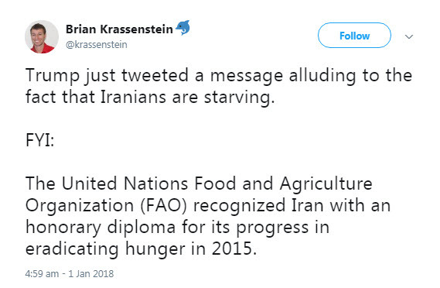
Task: Click "honorary diploma" in the tweet text
Action: coord(101,228)
